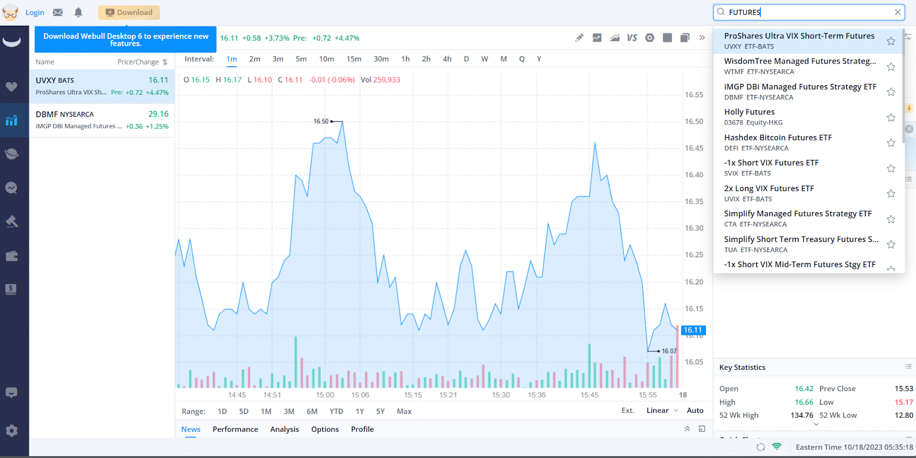Viewport: 916px width, 458px height.
Task: Clear the search field with X
Action: point(898,12)
